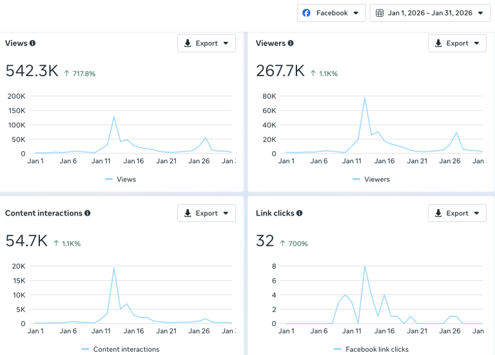Viewport: 495px width, 355px height.
Task: Expand Link clicks Export dropdown arrow
Action: 476,213
